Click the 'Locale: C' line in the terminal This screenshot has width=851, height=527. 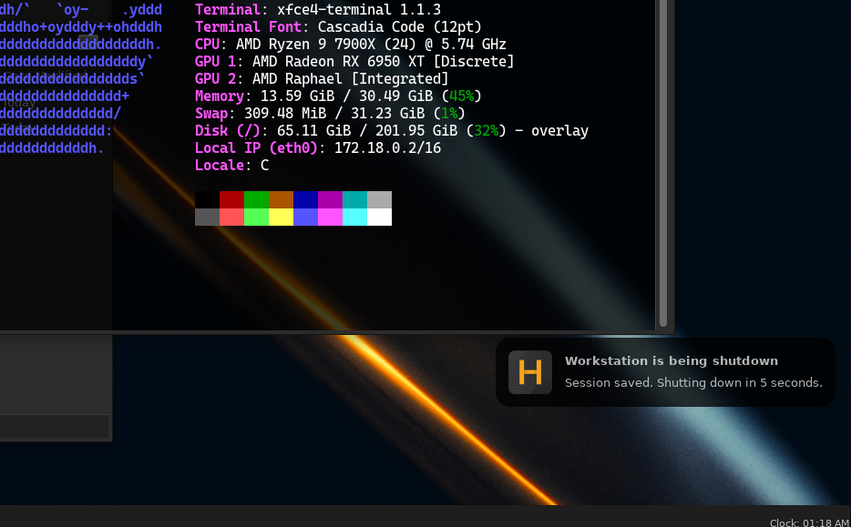[231, 166]
